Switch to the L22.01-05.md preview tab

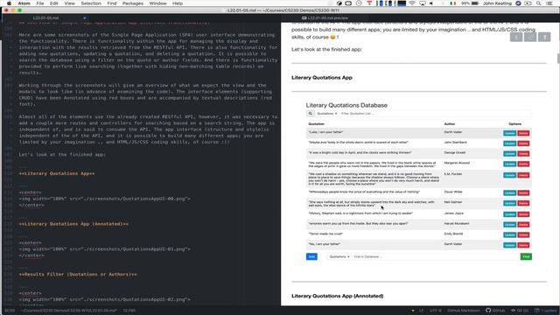[x=325, y=17]
